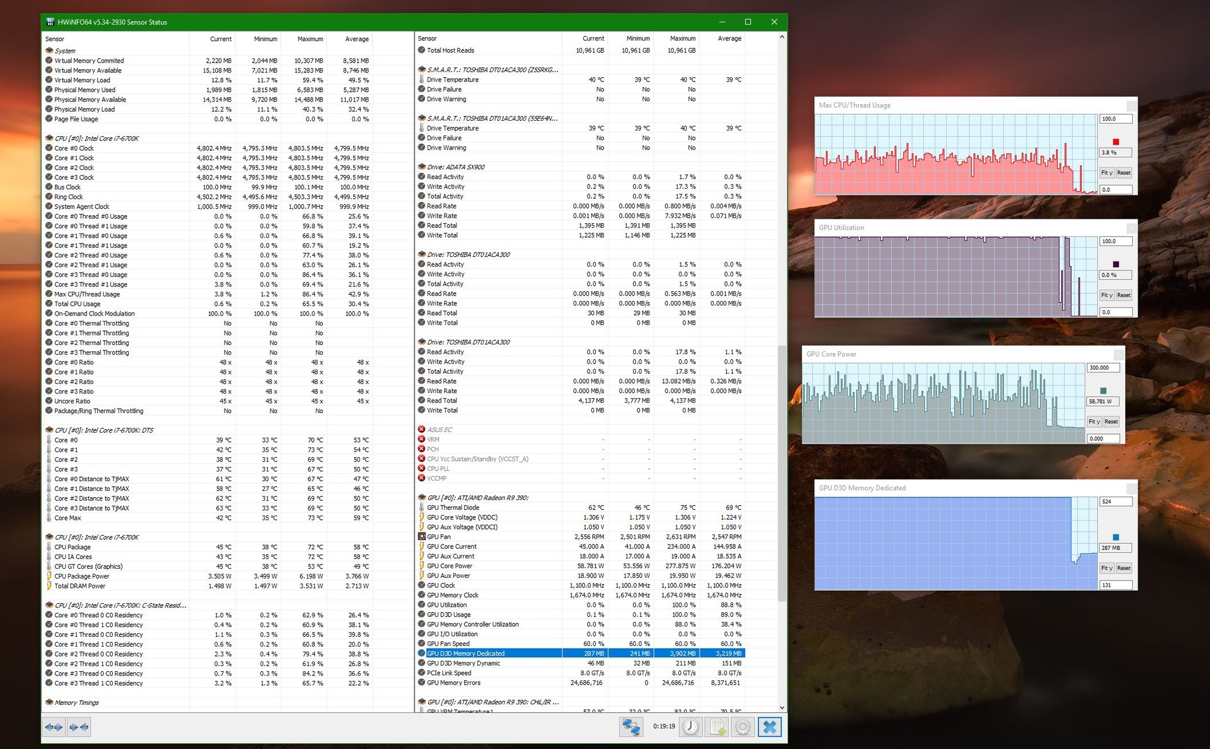Click Fit y in Max CPU/Thread Usage graph
The image size is (1210, 749).
[1107, 173]
